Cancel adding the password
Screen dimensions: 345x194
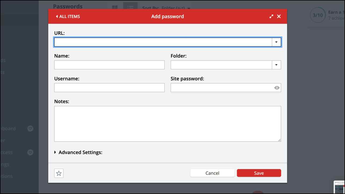click(x=212, y=173)
